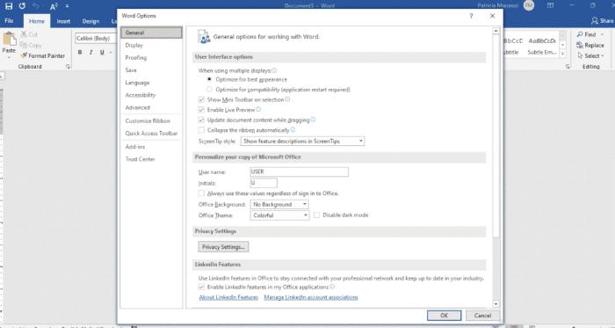Click the Undo arrow in title bar
Screen dimensions: 615x328
point(36,6)
